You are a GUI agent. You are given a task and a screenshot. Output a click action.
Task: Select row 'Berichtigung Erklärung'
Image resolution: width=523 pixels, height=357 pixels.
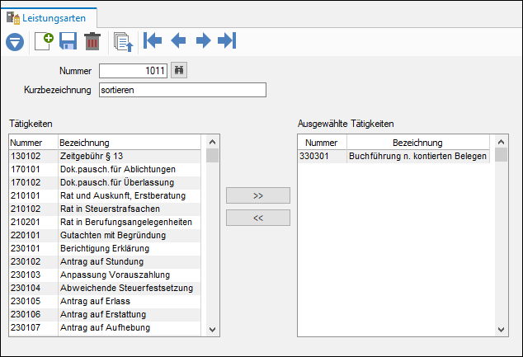[105, 248]
